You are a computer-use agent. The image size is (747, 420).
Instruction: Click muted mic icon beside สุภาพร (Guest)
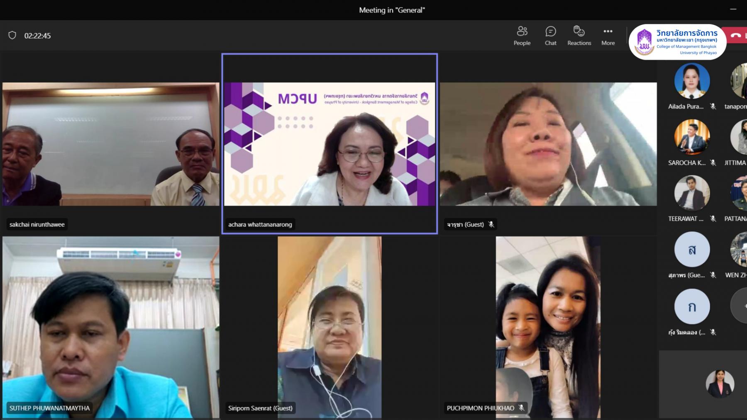(x=713, y=275)
